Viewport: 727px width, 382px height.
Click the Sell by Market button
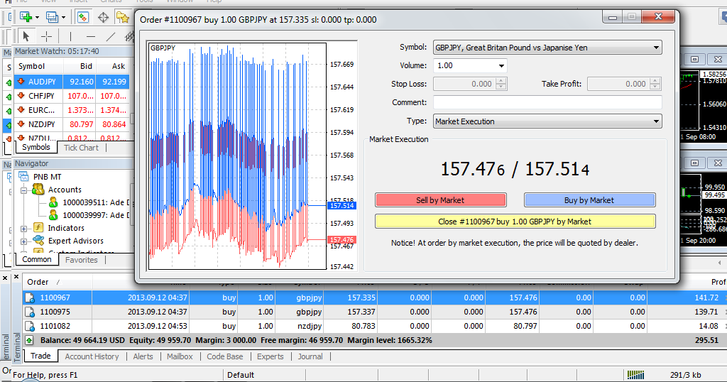tap(440, 200)
